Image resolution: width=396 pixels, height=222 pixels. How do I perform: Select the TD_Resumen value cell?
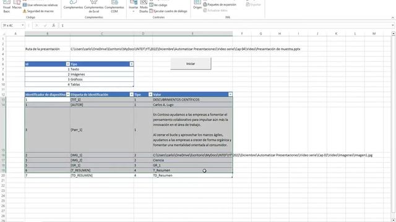tap(192, 175)
